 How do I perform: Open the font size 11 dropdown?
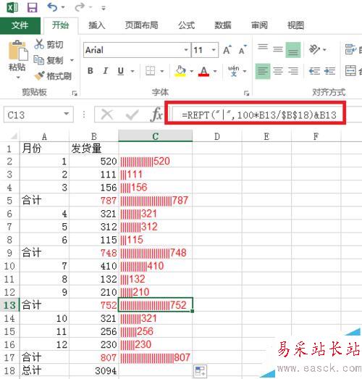214,50
